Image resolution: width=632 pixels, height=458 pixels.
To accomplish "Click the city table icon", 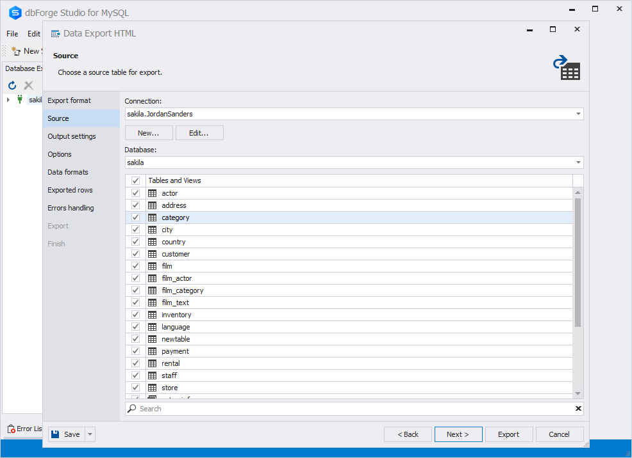I will tap(153, 230).
